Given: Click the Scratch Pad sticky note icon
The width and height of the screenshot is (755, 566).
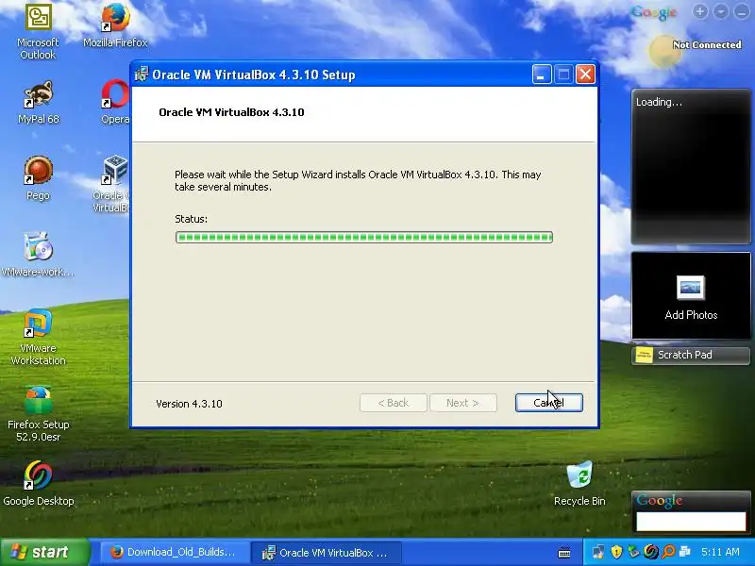Looking at the screenshot, I should 644,356.
